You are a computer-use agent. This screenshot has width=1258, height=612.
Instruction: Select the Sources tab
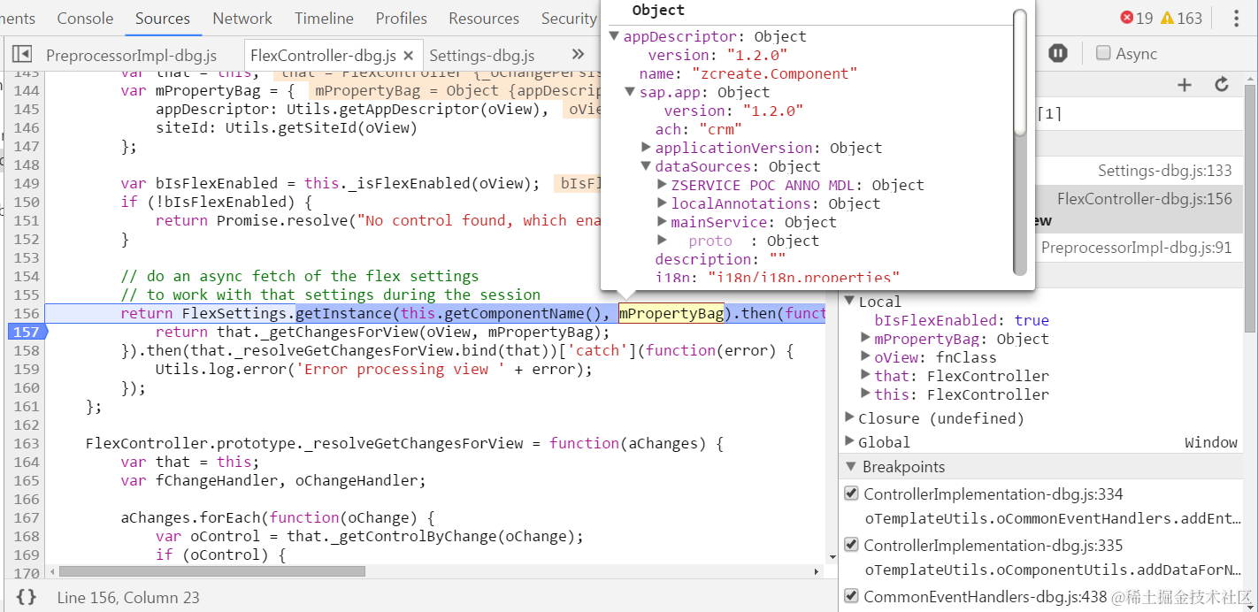(x=163, y=18)
